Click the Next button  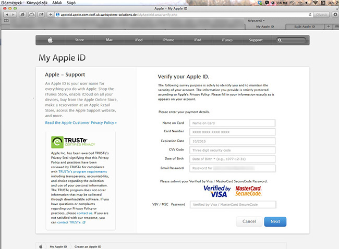tap(275, 221)
